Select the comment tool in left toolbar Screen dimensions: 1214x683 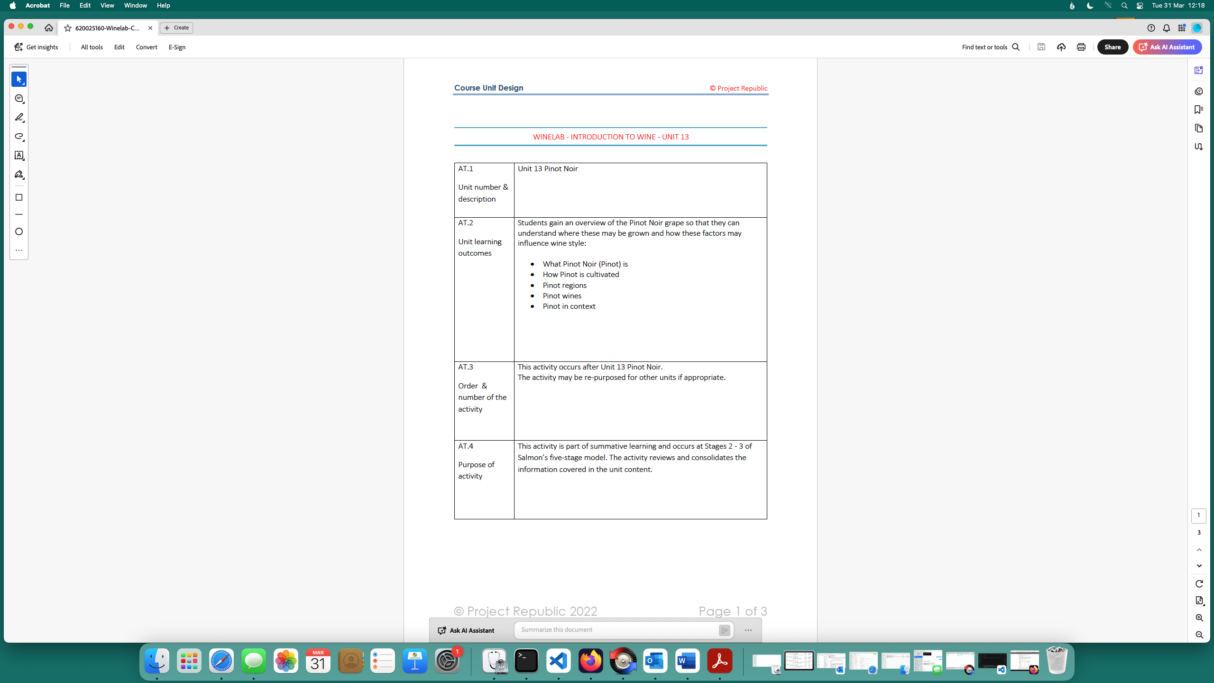pyautogui.click(x=19, y=99)
